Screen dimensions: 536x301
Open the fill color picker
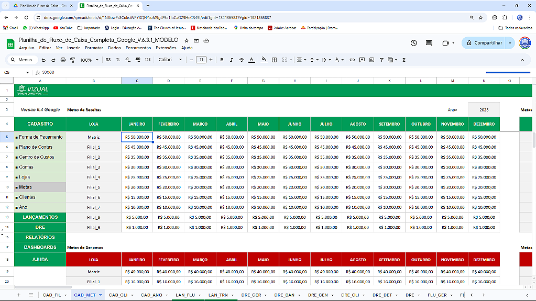263,60
